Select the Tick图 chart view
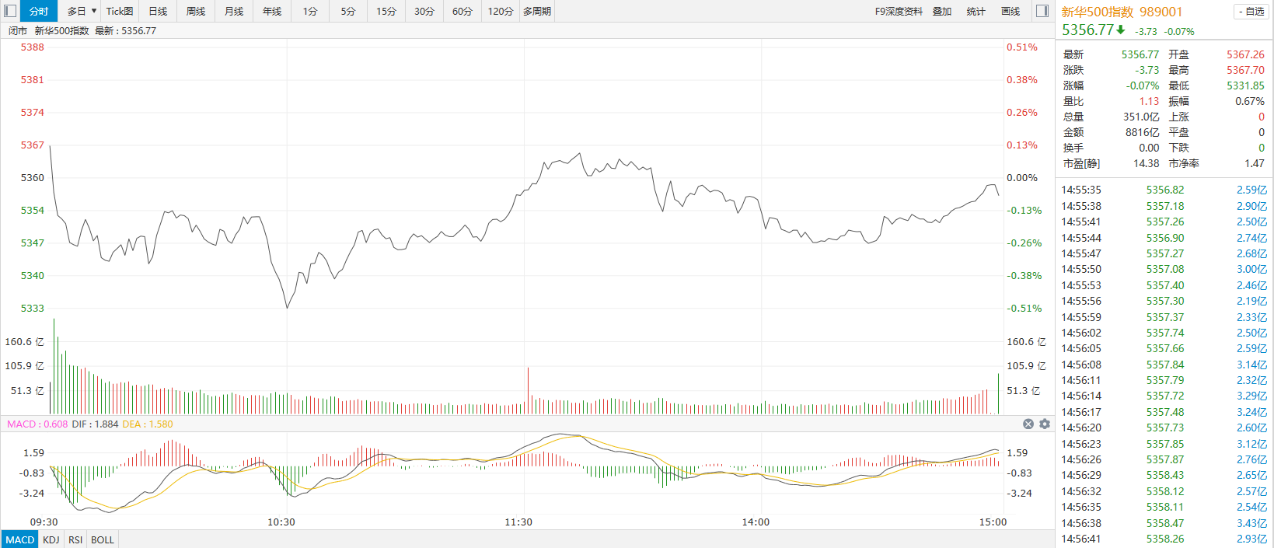1274x548 pixels. pos(120,11)
